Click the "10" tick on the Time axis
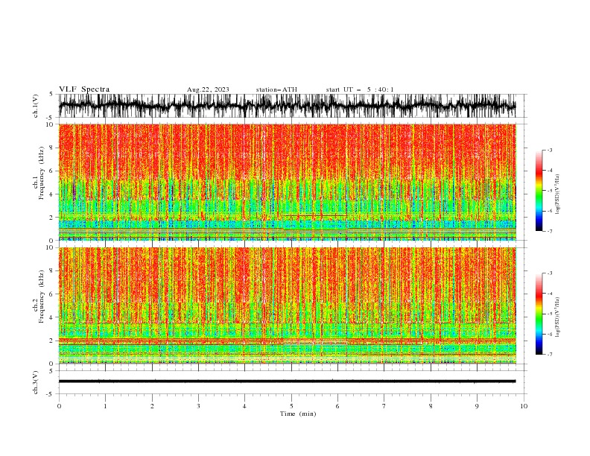Image resolution: width=590 pixels, height=456 pixels. (x=524, y=406)
